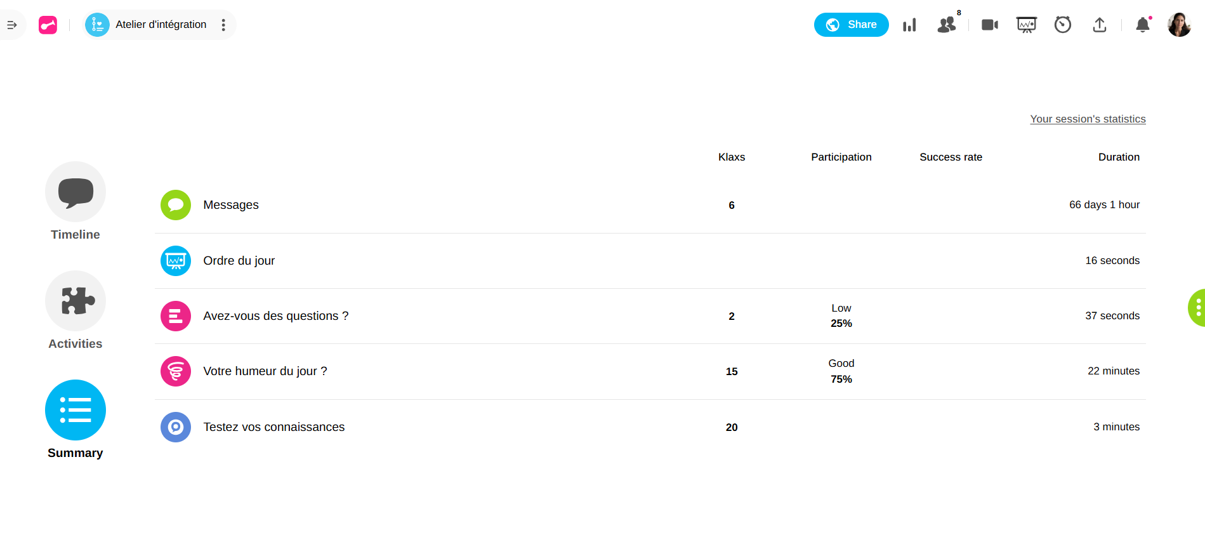Start video conference with camera icon
Image resolution: width=1205 pixels, height=549 pixels.
tap(989, 25)
